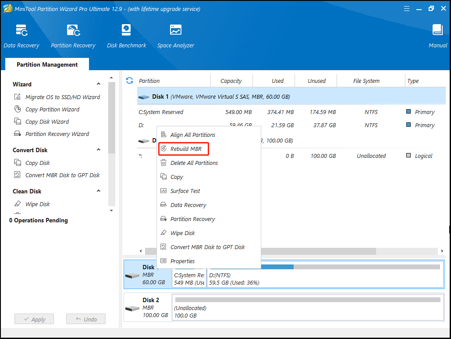This screenshot has width=451, height=339.
Task: Click the gray Logical type swatch
Action: [408, 155]
